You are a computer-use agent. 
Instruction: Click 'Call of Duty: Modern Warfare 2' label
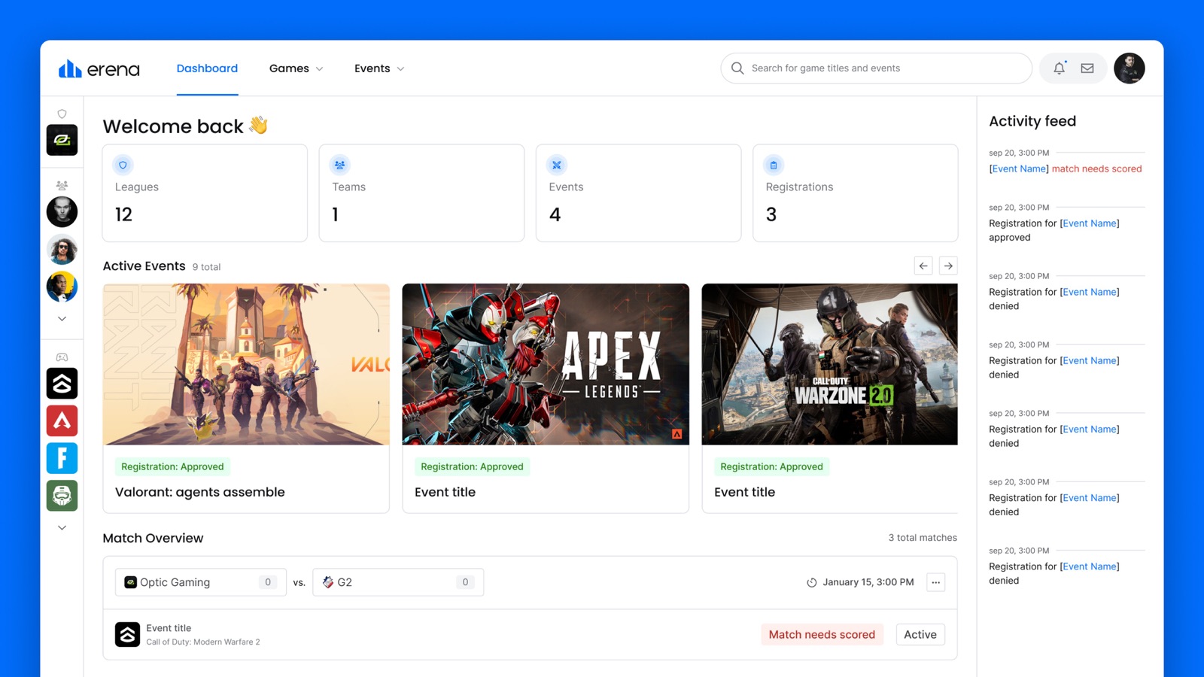point(203,642)
